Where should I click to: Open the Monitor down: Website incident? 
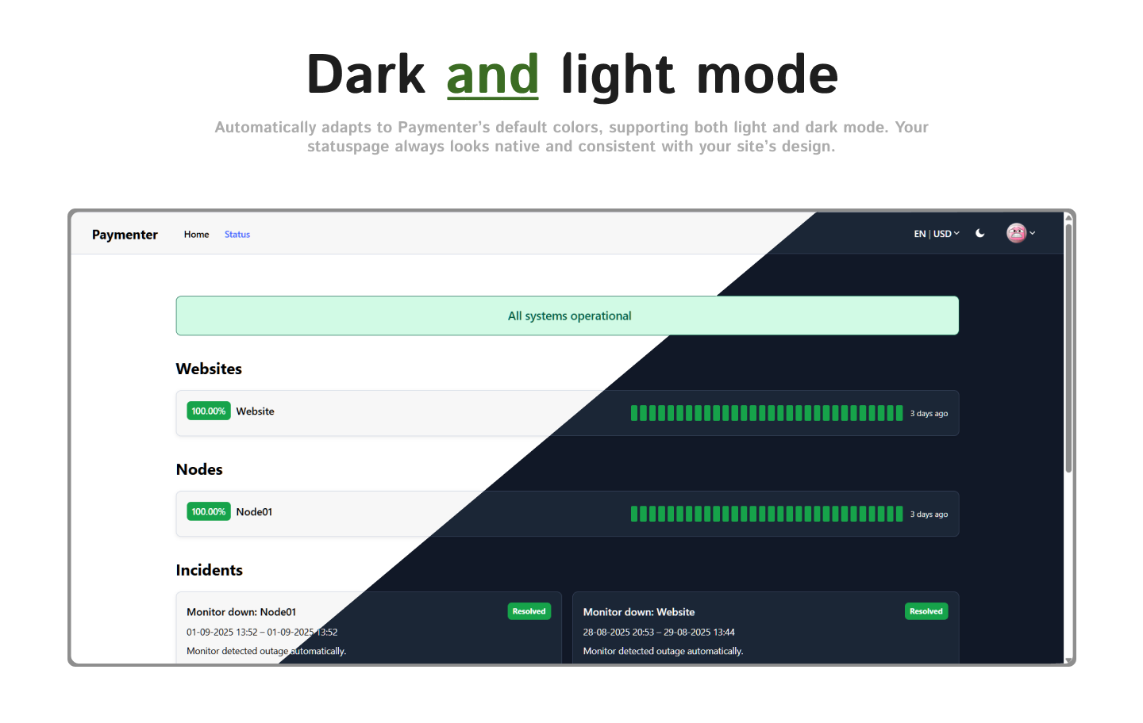(x=639, y=612)
